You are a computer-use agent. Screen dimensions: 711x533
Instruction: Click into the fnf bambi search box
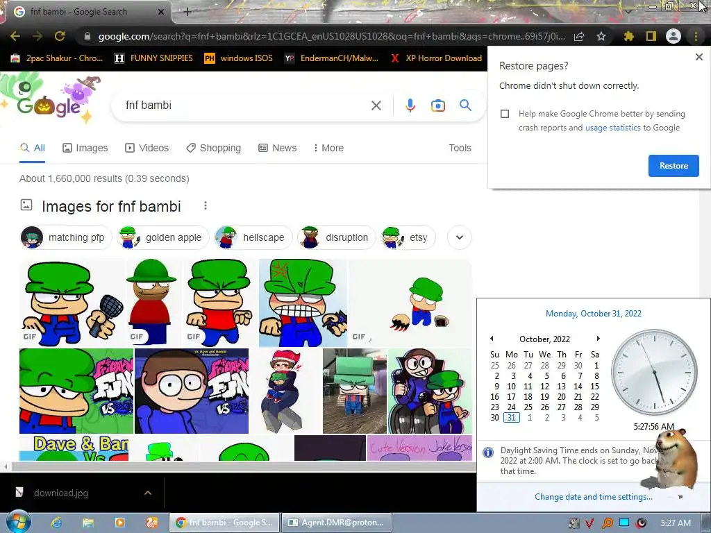[x=245, y=105]
